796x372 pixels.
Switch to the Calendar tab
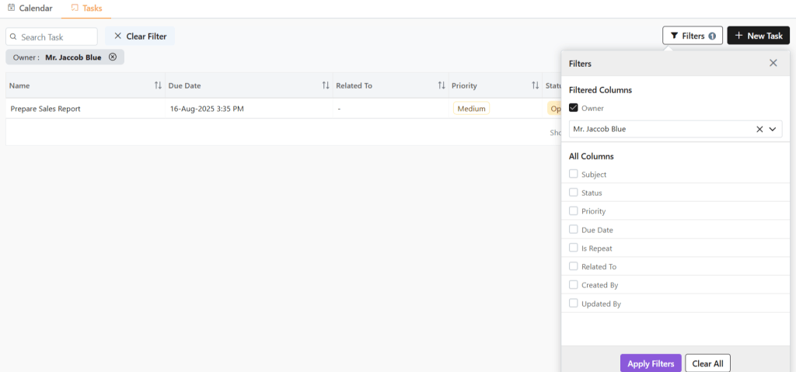point(30,9)
